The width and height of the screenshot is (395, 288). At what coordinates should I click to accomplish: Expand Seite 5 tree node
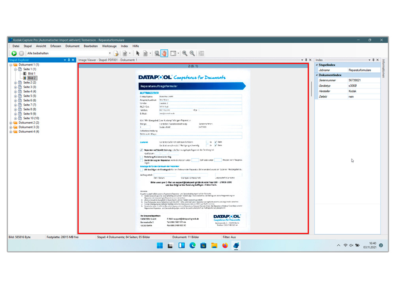point(15,96)
